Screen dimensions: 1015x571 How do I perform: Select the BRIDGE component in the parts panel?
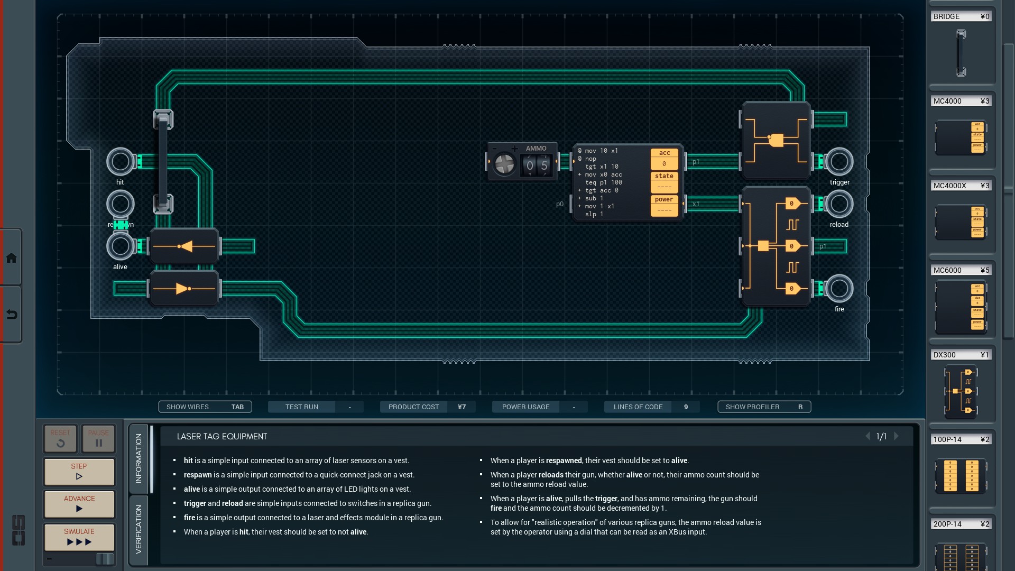coord(961,53)
